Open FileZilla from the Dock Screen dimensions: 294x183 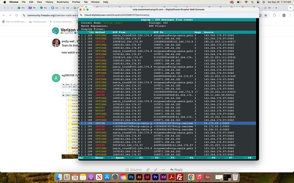(x=180, y=177)
